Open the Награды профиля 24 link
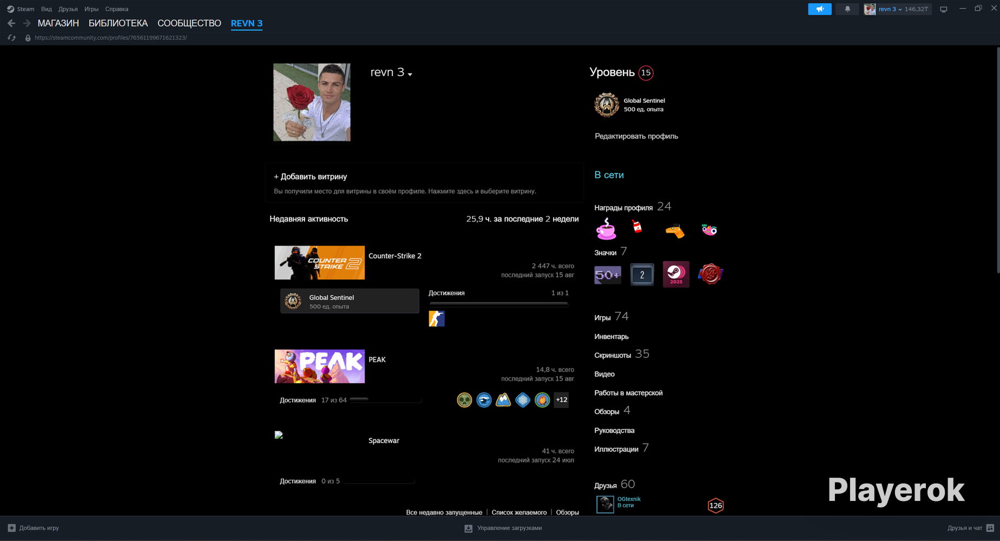1000x541 pixels. pos(633,207)
